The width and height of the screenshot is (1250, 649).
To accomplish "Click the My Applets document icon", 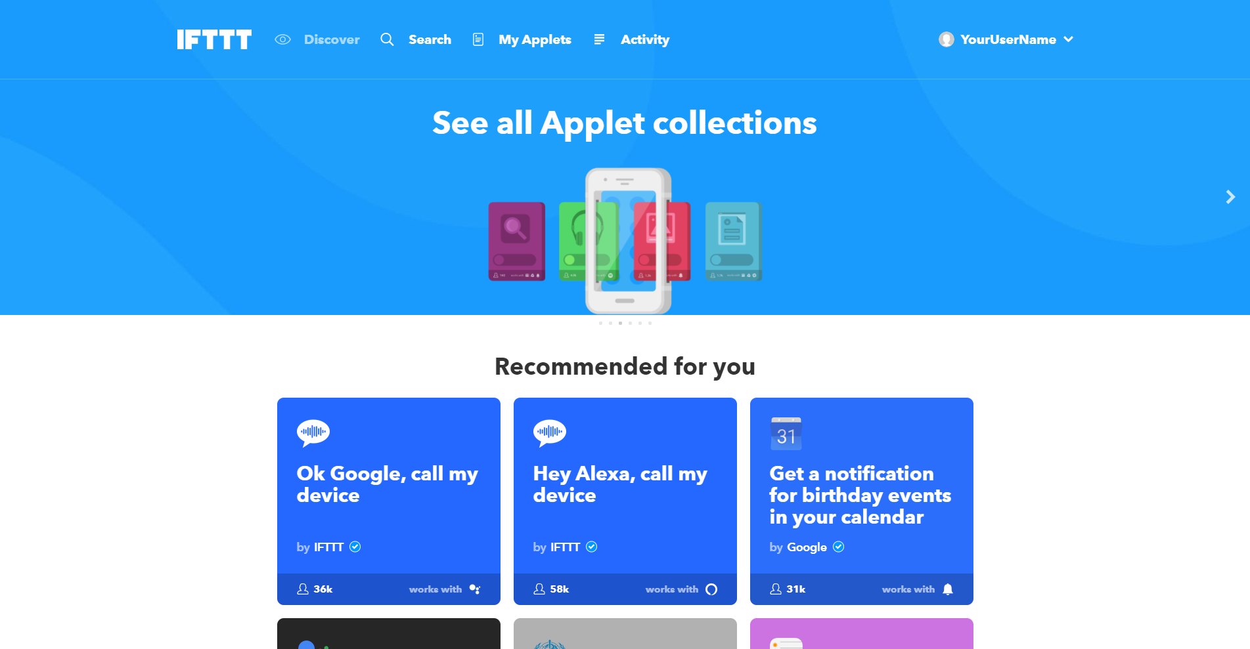I will 478,39.
